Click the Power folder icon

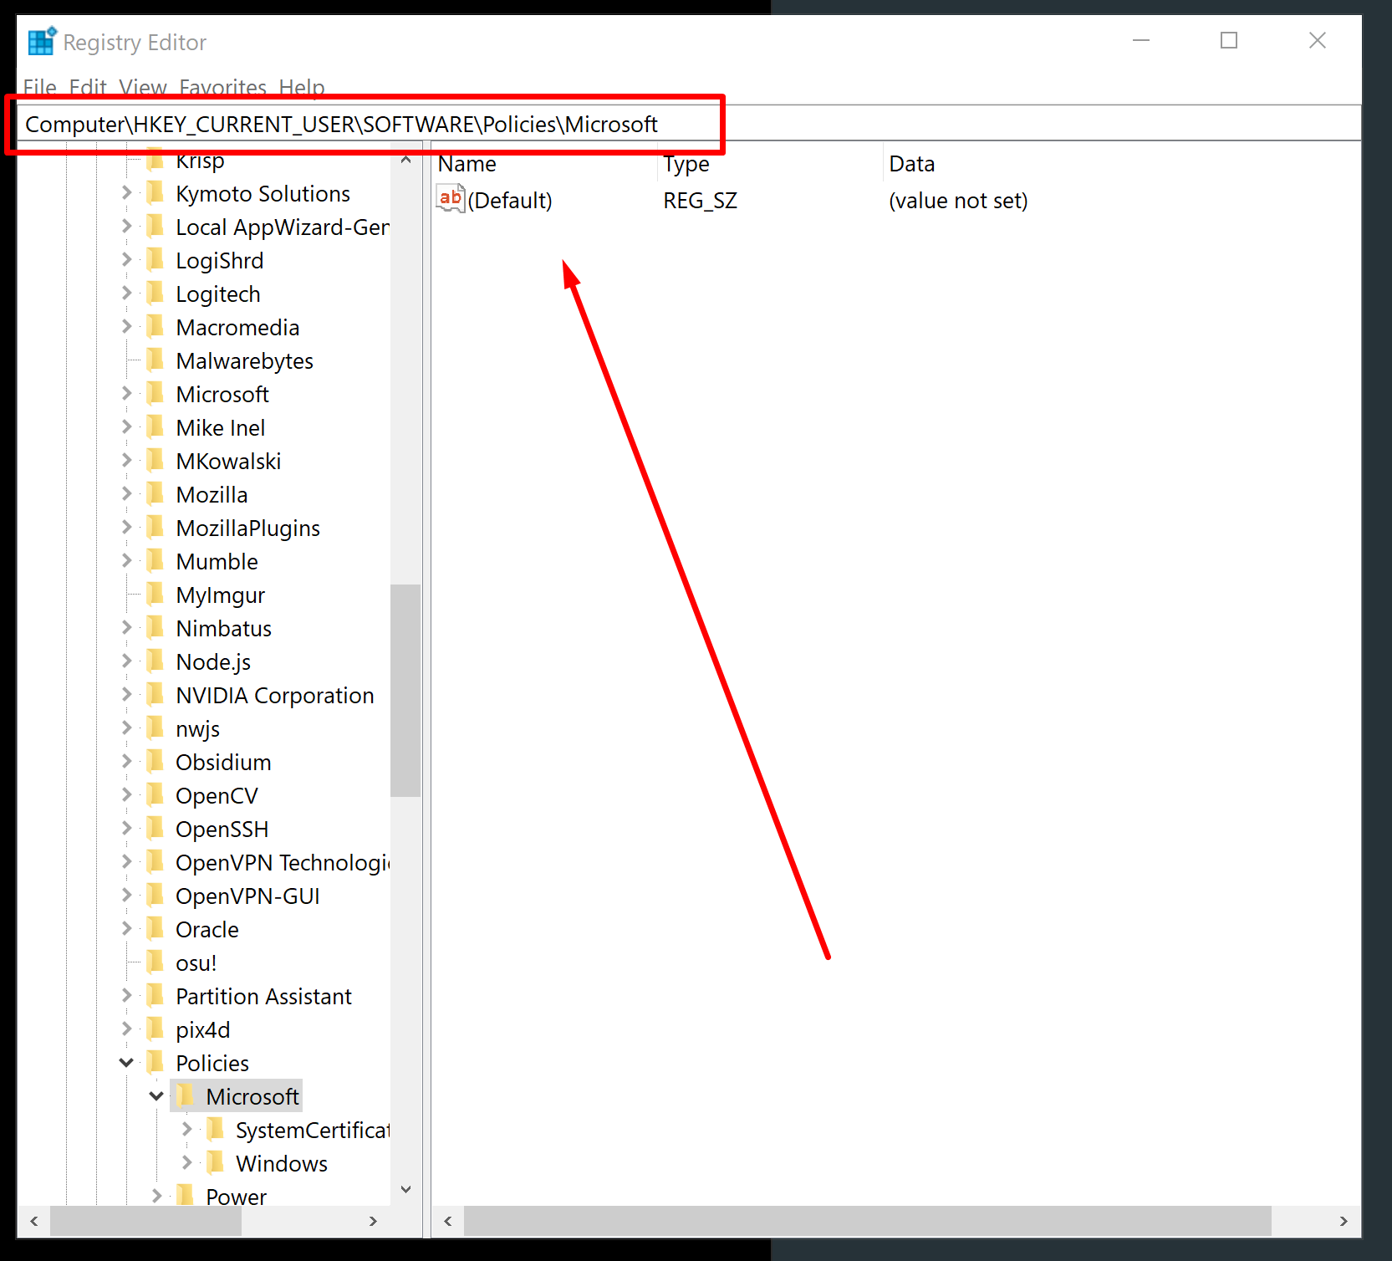[x=186, y=1195]
